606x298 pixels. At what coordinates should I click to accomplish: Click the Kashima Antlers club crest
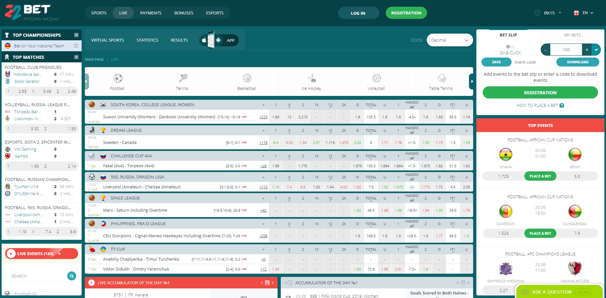575,269
